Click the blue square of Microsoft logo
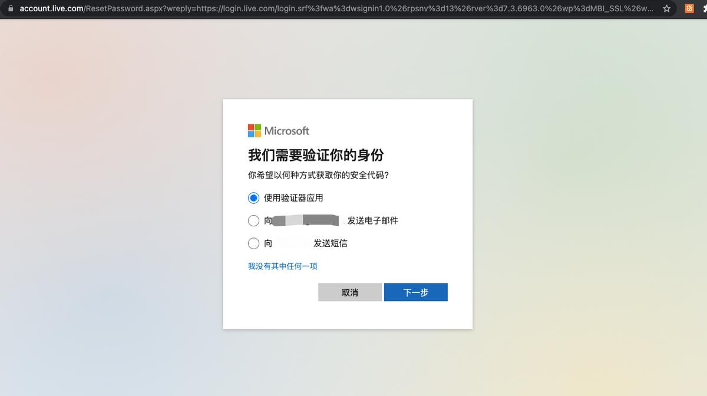This screenshot has width=707, height=396. (x=251, y=133)
